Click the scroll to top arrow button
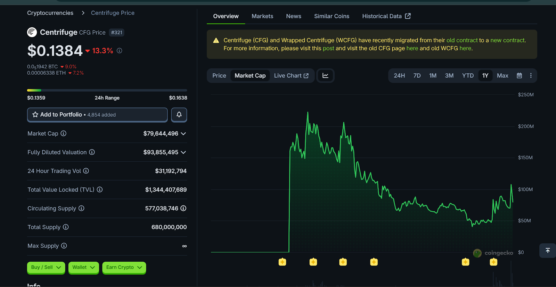556x287 pixels. coord(548,251)
